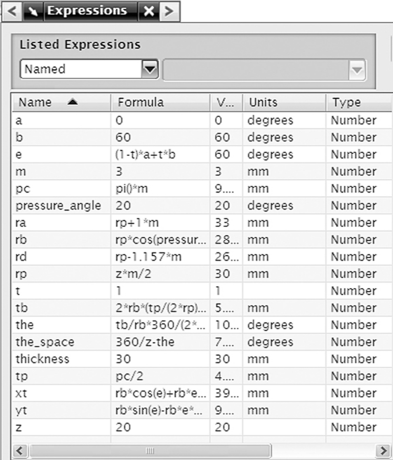Select the expression named yt
The width and height of the screenshot is (393, 460).
21,411
